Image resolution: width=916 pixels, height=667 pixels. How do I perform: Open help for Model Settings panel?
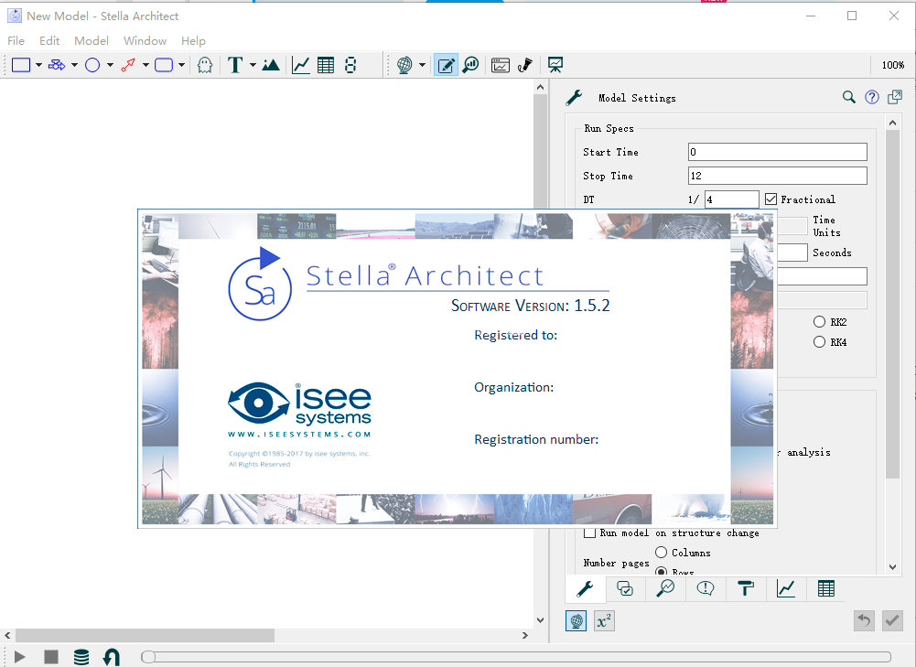(872, 98)
